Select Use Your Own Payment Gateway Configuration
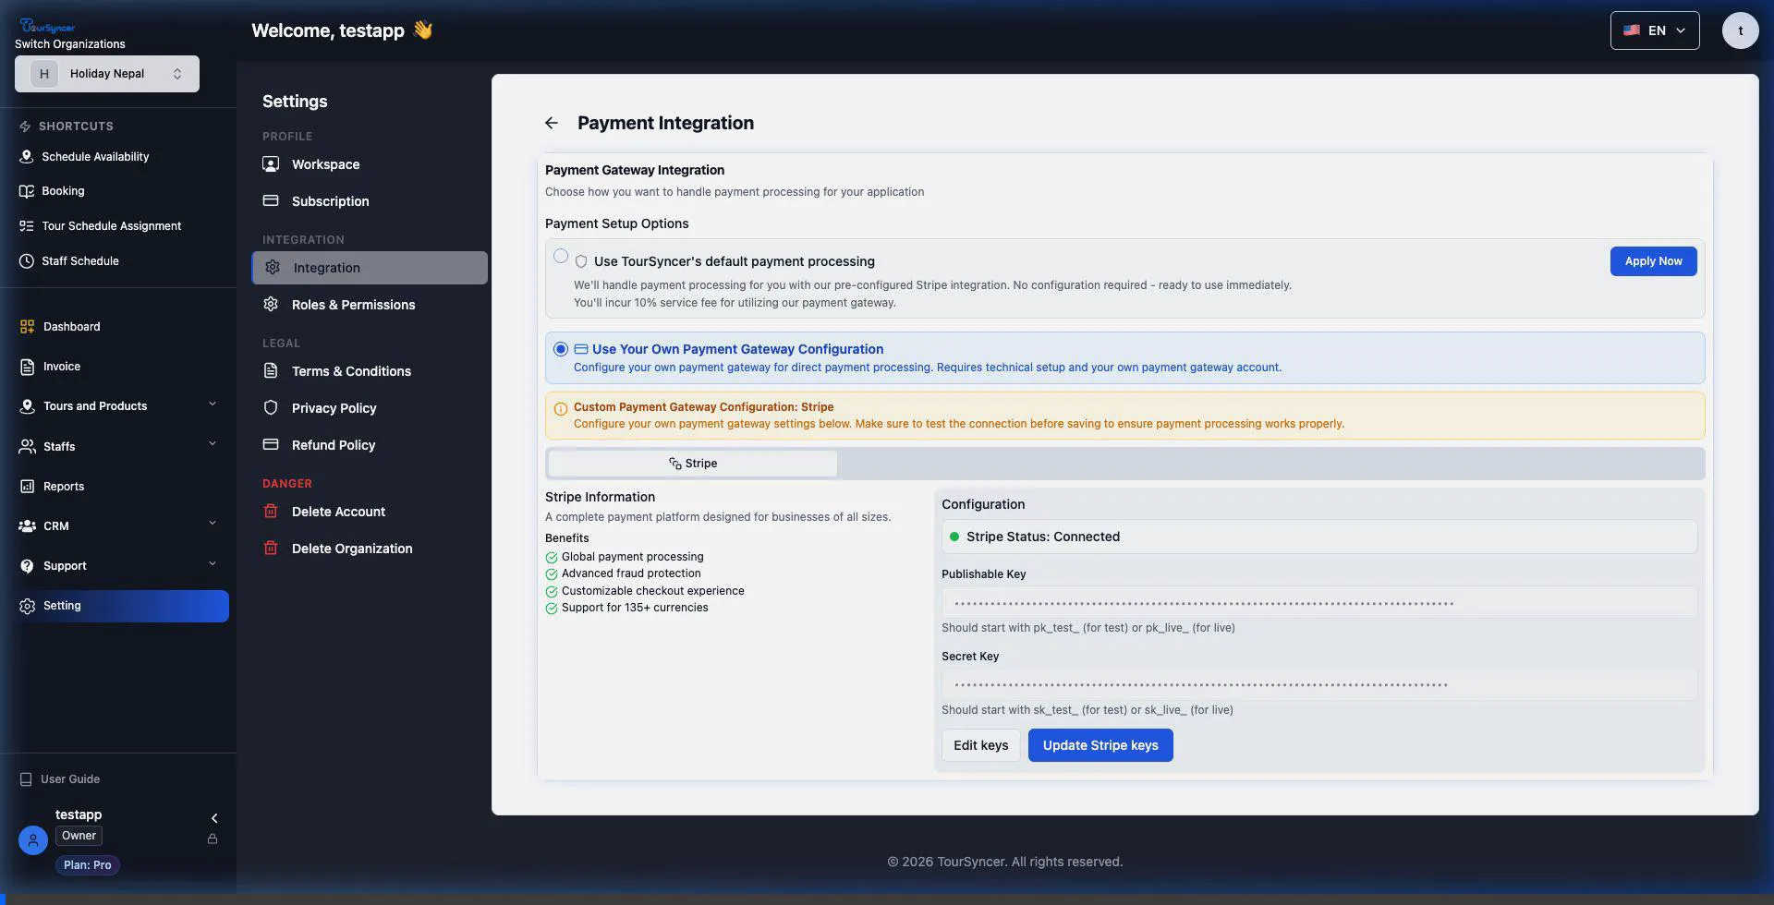 point(561,349)
